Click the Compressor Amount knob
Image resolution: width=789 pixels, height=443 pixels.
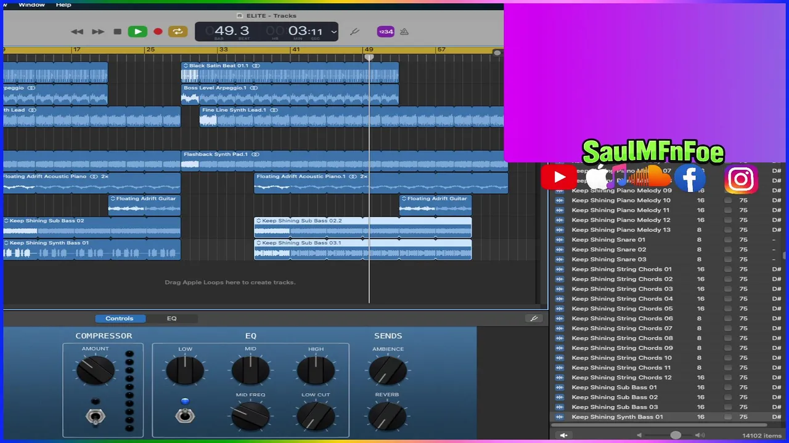(96, 371)
